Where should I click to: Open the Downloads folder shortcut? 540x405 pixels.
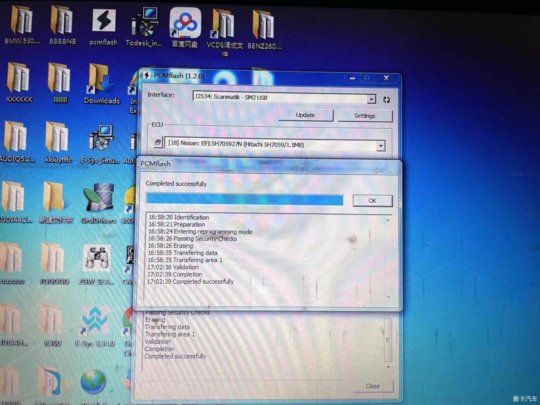tap(101, 84)
